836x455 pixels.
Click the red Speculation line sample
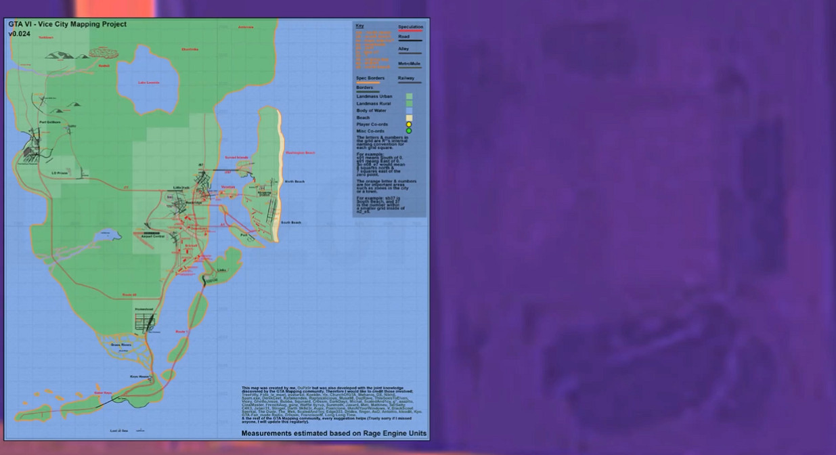[x=411, y=30]
